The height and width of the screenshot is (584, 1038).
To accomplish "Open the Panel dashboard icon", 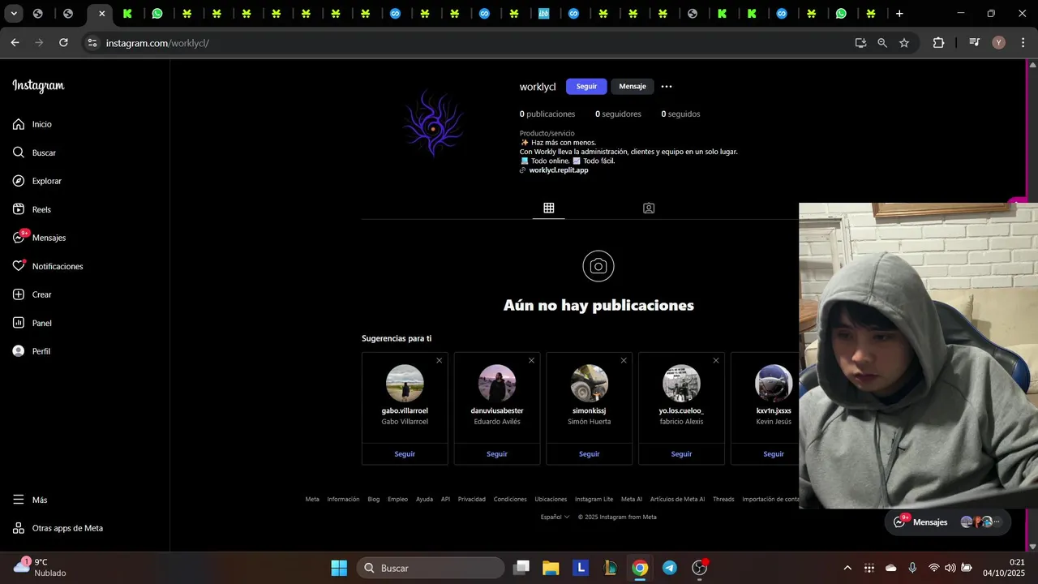I will click(x=19, y=323).
